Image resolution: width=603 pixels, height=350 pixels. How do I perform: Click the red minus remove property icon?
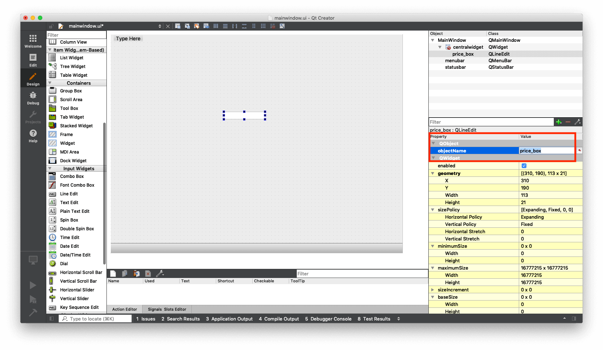click(x=568, y=122)
